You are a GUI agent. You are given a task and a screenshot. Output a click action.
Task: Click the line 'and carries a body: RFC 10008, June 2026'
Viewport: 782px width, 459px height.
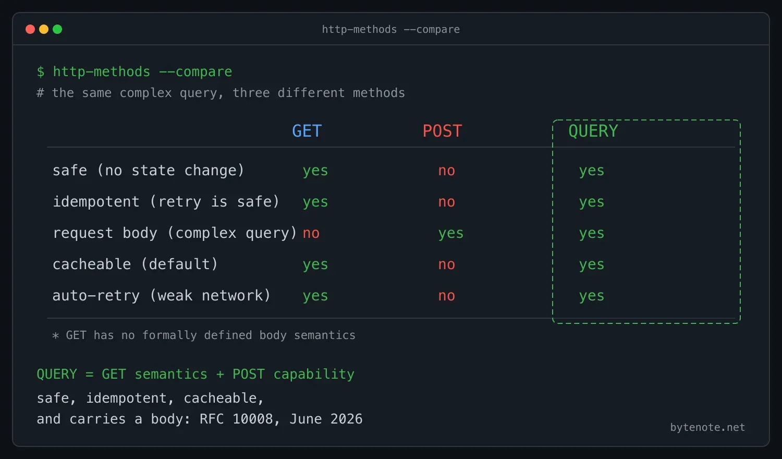(x=200, y=419)
